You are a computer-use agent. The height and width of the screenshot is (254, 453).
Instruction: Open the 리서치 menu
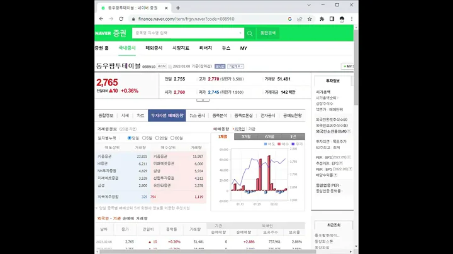click(205, 48)
